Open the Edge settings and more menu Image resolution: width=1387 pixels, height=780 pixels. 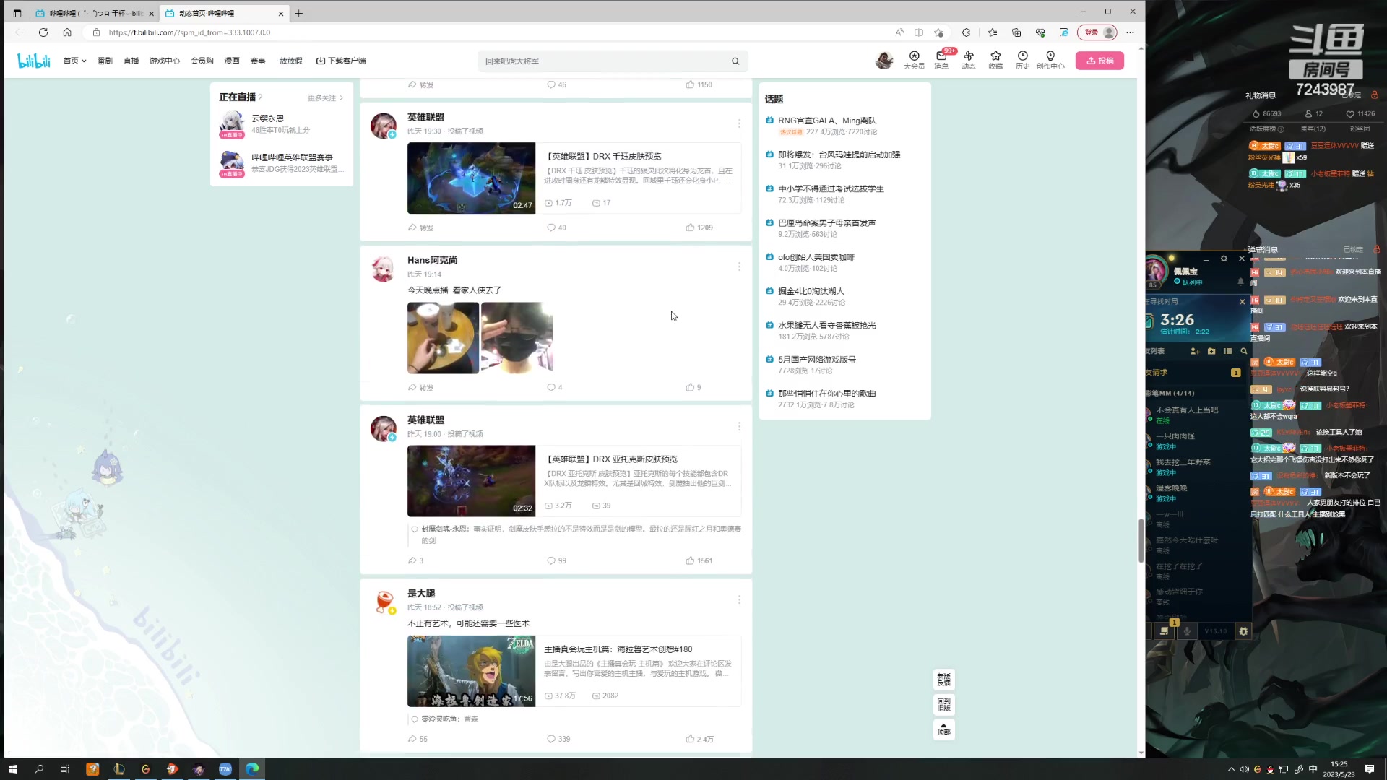(x=1130, y=32)
